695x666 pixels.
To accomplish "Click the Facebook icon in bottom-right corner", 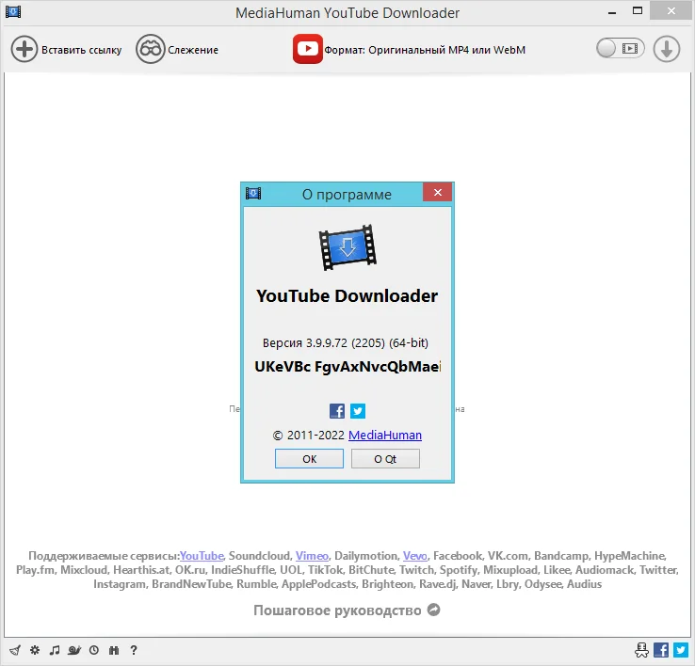I will tap(661, 650).
